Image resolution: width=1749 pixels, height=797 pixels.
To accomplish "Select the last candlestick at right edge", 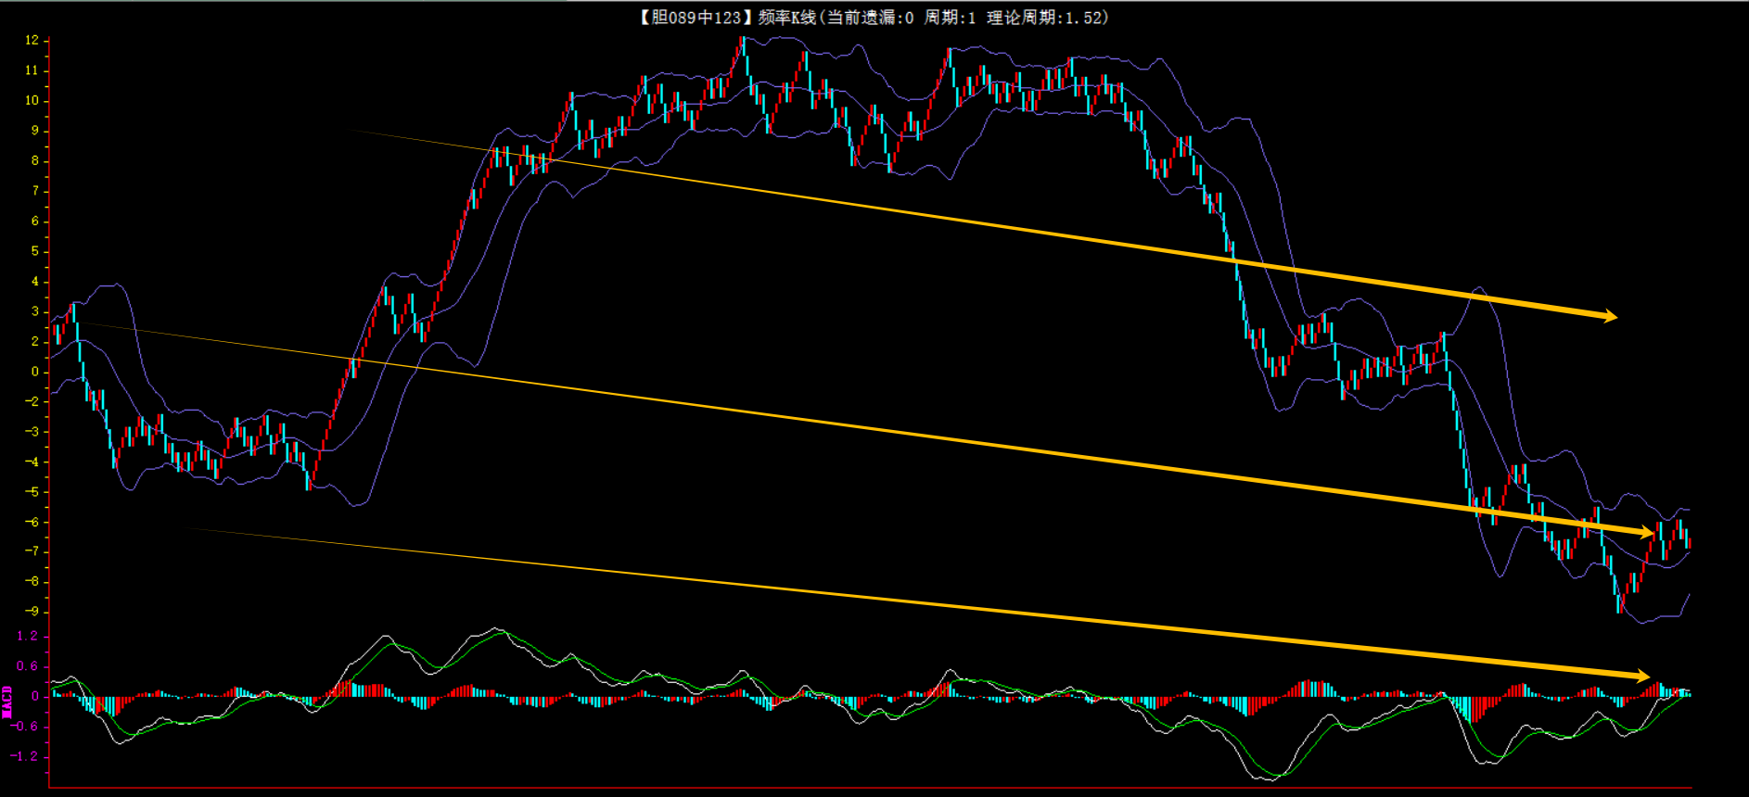I will [1689, 543].
